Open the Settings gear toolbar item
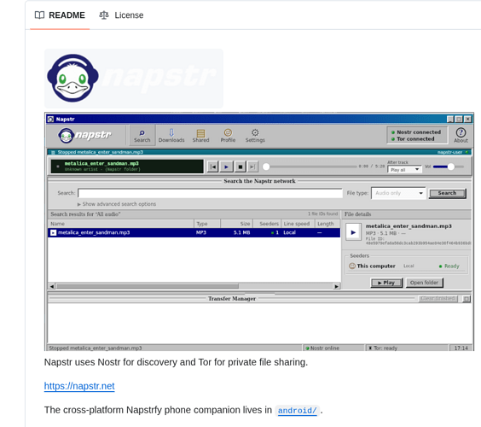Image resolution: width=481 pixels, height=427 pixels. pyautogui.click(x=255, y=136)
